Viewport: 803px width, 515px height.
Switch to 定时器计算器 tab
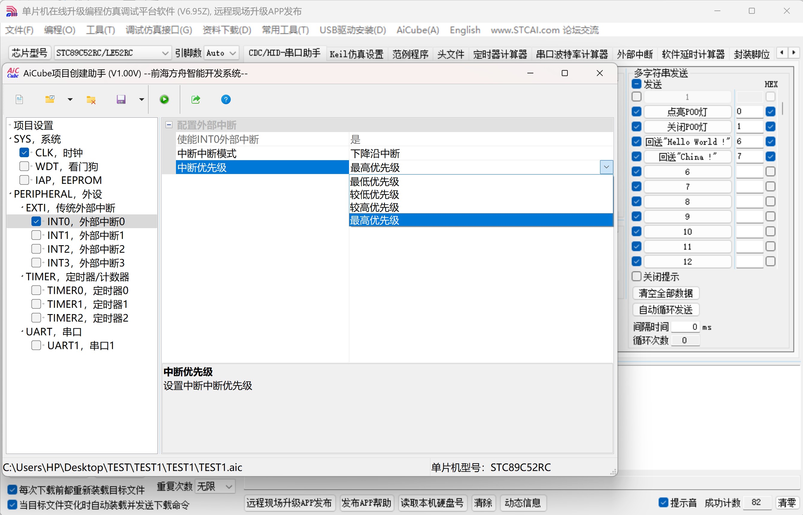[500, 54]
